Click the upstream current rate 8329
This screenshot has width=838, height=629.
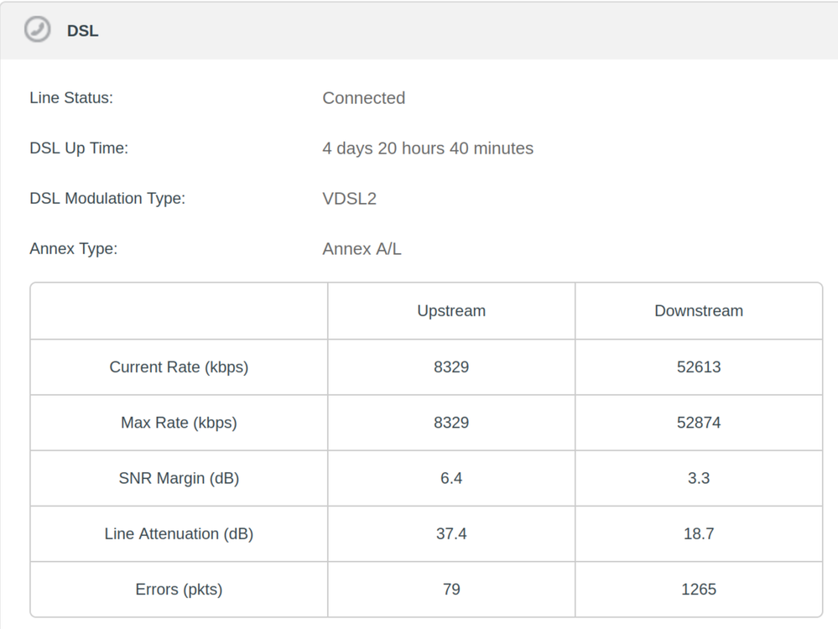click(451, 367)
